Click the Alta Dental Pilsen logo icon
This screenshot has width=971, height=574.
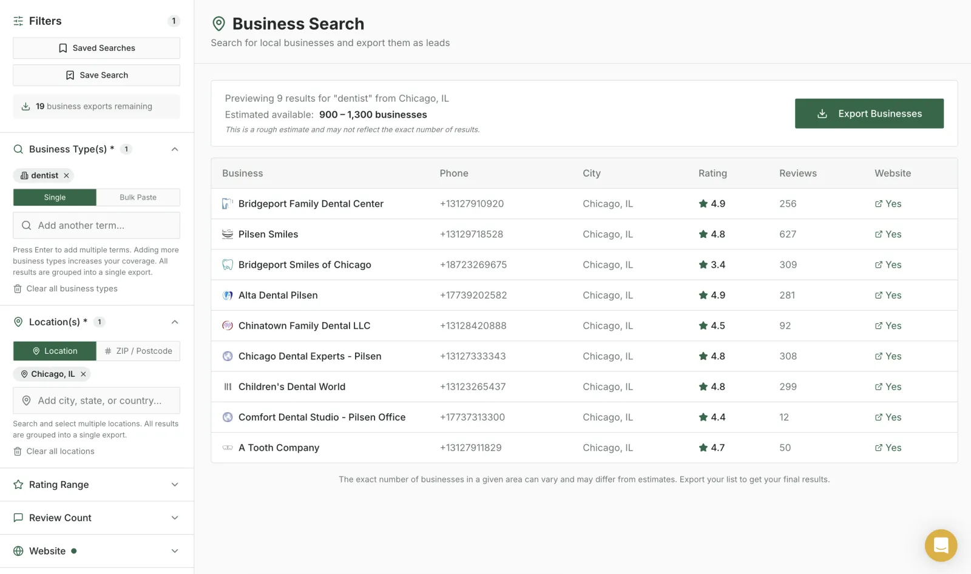228,295
